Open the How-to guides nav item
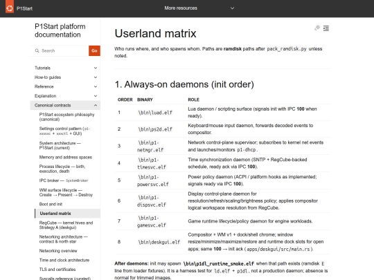 (48, 77)
